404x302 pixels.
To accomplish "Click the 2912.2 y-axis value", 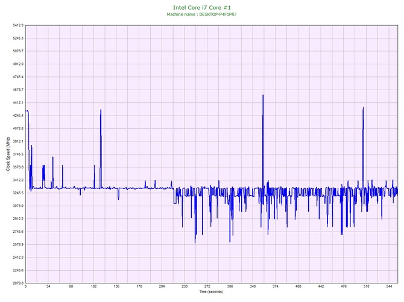I will coord(18,219).
